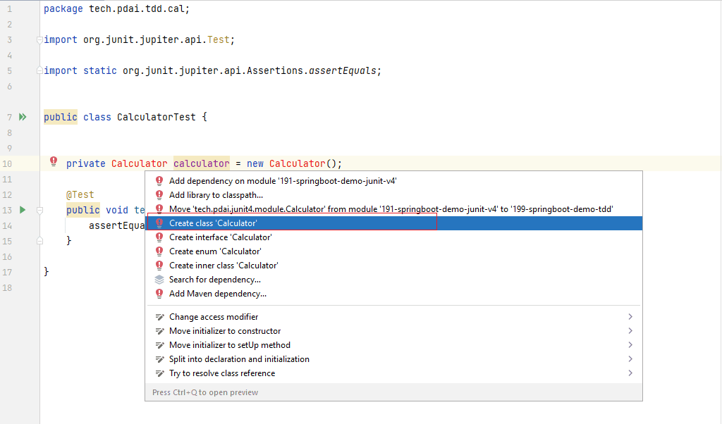This screenshot has width=722, height=424.
Task: Pick Add dependency on module '191-springboot-demo-junit-v4'
Action: click(x=283, y=181)
